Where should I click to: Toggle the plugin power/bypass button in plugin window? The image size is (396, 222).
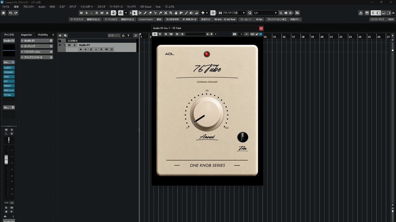coord(155,34)
